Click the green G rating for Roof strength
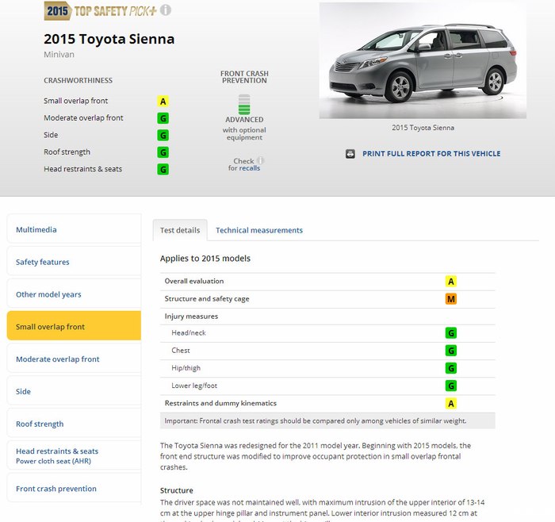Screen dimensions: 555x522 [x=163, y=152]
